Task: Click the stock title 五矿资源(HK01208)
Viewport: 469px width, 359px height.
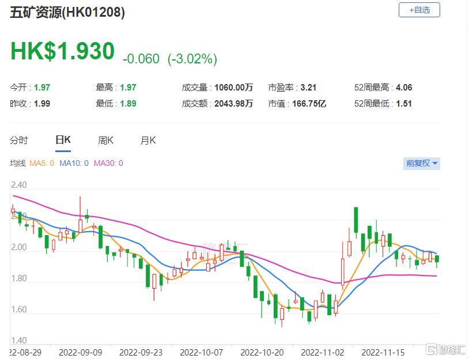Action: [67, 12]
